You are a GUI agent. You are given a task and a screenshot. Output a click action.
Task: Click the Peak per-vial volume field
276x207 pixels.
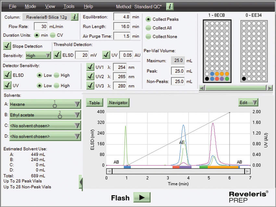click(178, 71)
